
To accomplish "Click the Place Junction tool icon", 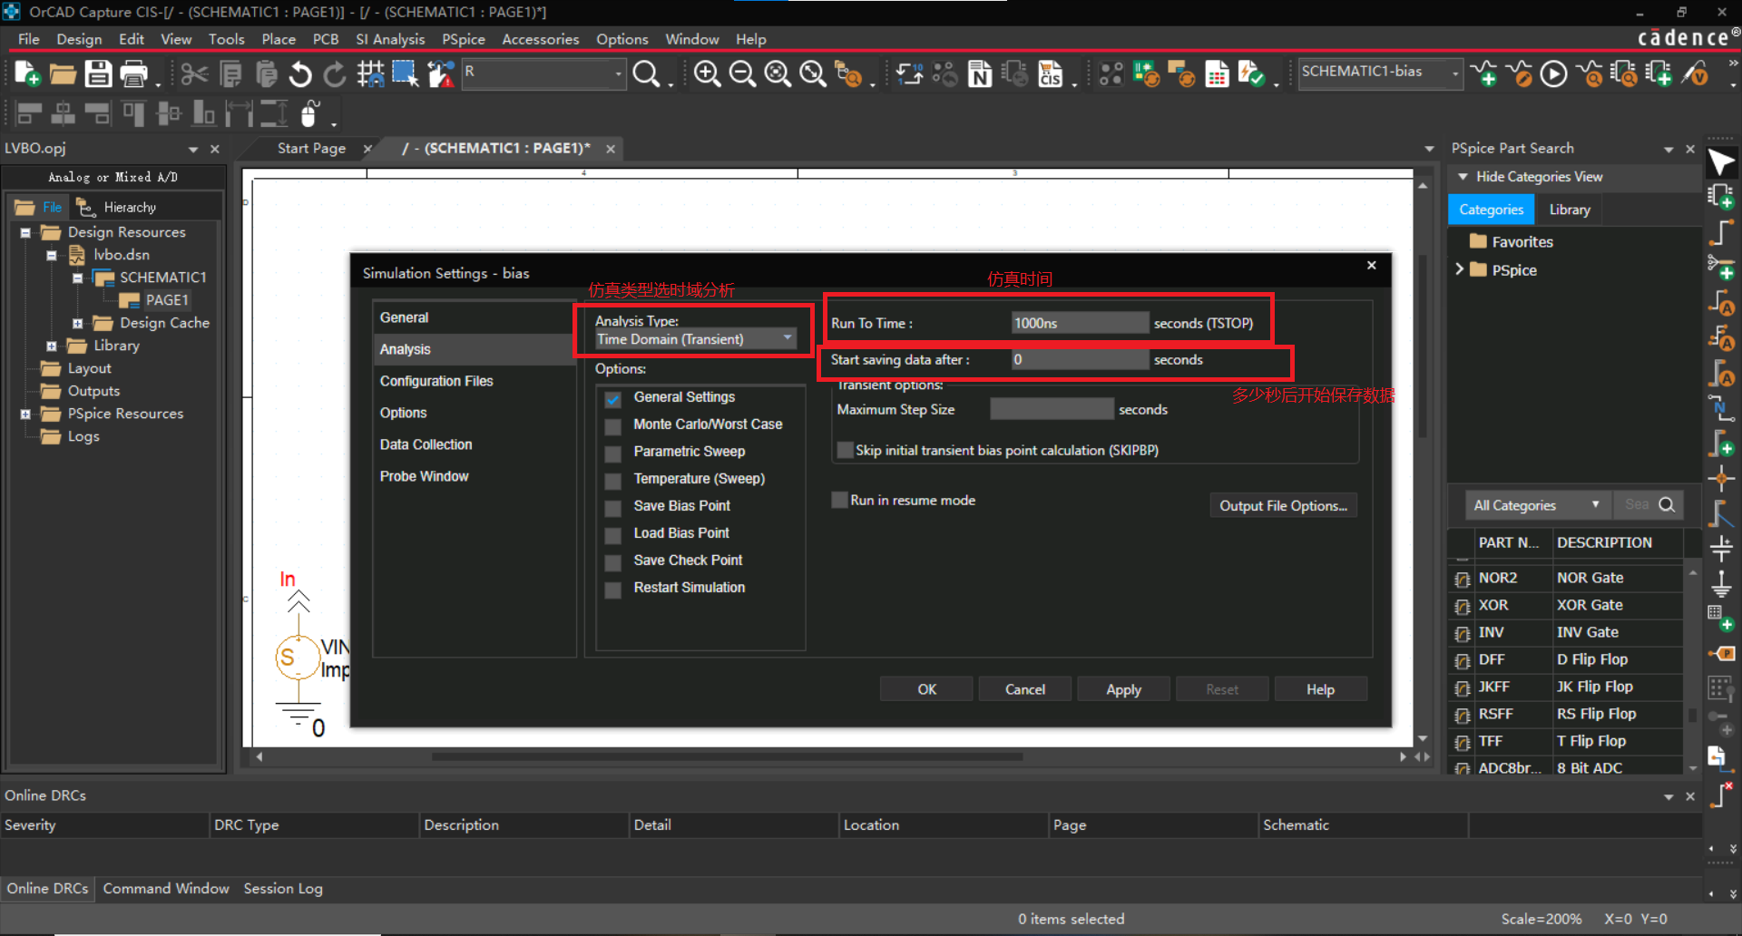I will pos(1721,478).
